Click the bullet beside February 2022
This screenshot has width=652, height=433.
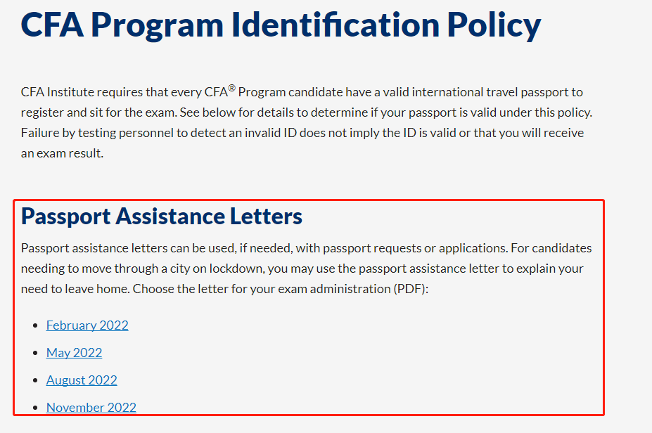[35, 326]
